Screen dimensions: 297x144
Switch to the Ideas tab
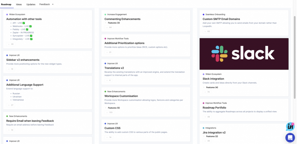tap(19, 4)
